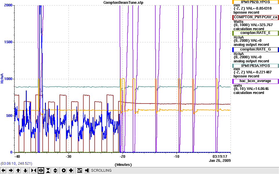279x174 pixels.
Task: Click the -30 x-axis tick label
Action: click(69, 157)
